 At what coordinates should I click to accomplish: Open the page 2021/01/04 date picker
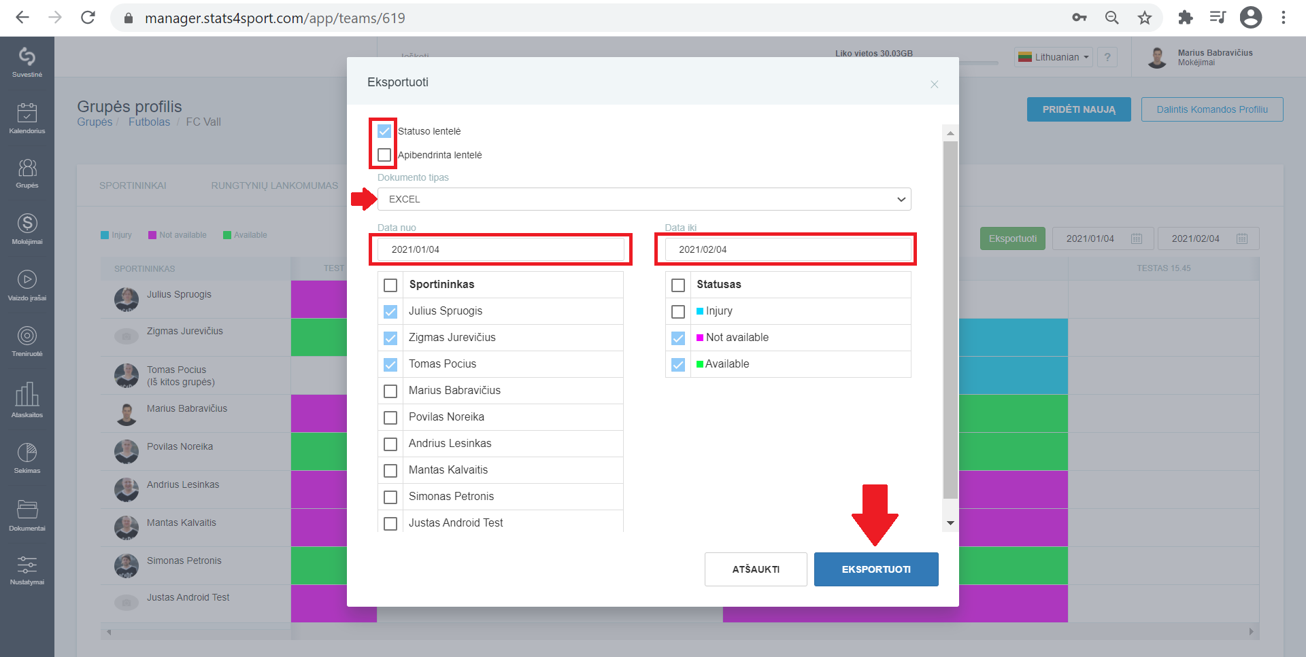1103,238
